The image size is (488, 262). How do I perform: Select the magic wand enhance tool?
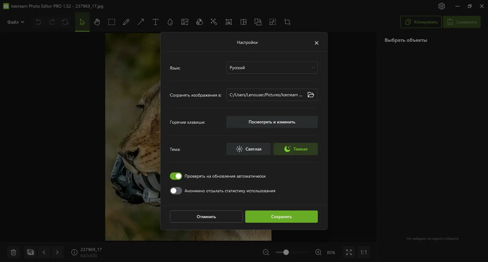point(214,22)
